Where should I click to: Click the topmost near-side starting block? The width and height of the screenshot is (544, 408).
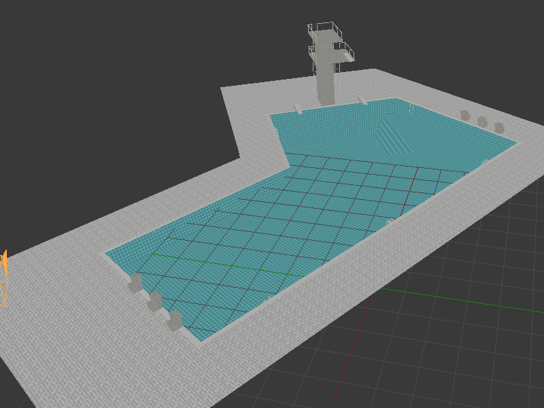click(136, 283)
